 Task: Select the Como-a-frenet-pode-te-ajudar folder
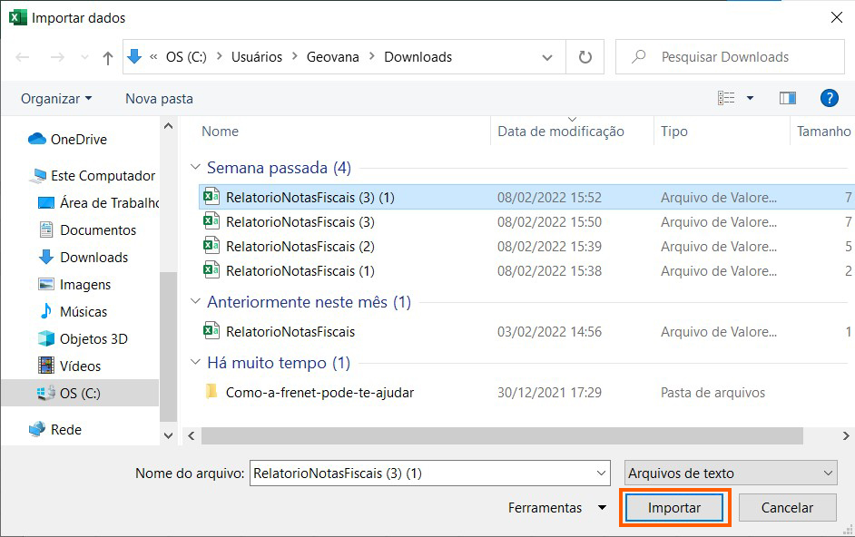(319, 393)
